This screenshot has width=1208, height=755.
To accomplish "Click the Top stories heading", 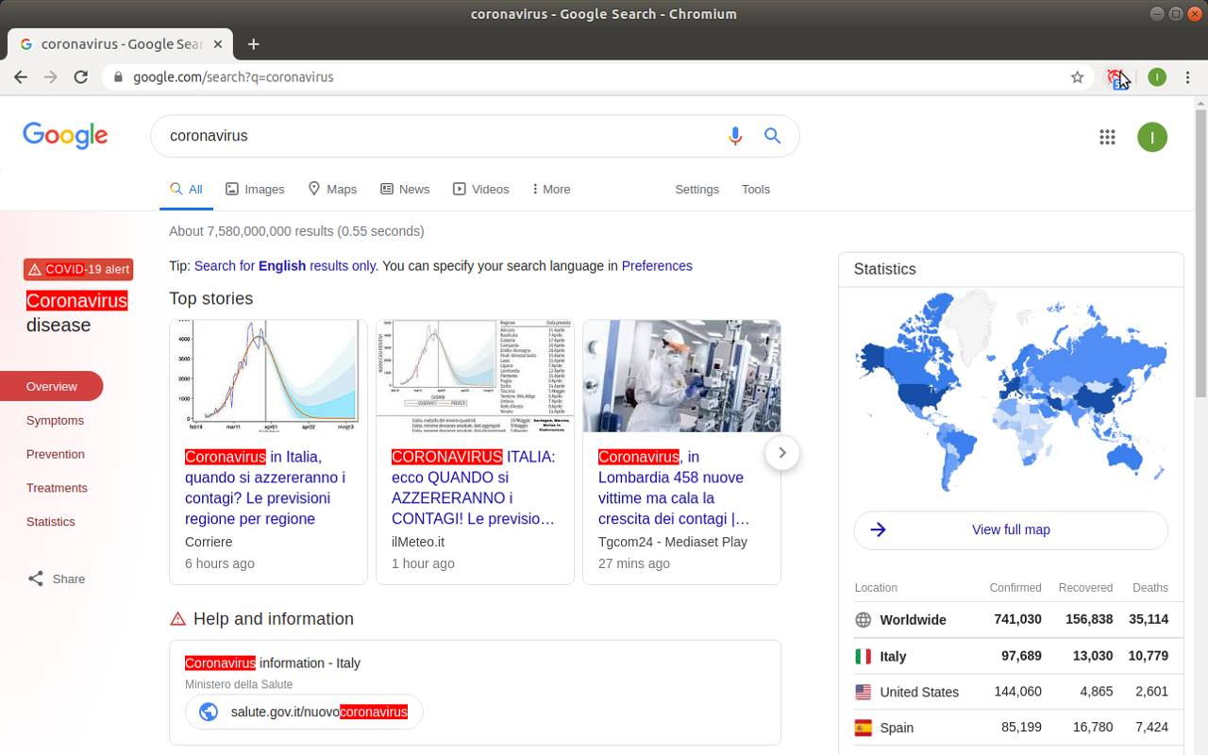I will pyautogui.click(x=211, y=299).
